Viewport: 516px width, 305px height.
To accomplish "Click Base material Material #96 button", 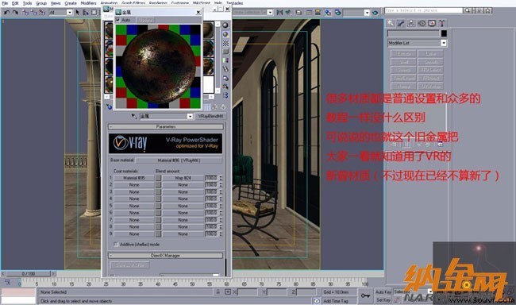I will pos(179,160).
